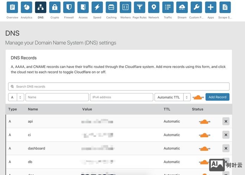The width and height of the screenshot is (245, 175).
Task: Toggle Cloudflare proxy cloud for api record
Action: [204, 122]
